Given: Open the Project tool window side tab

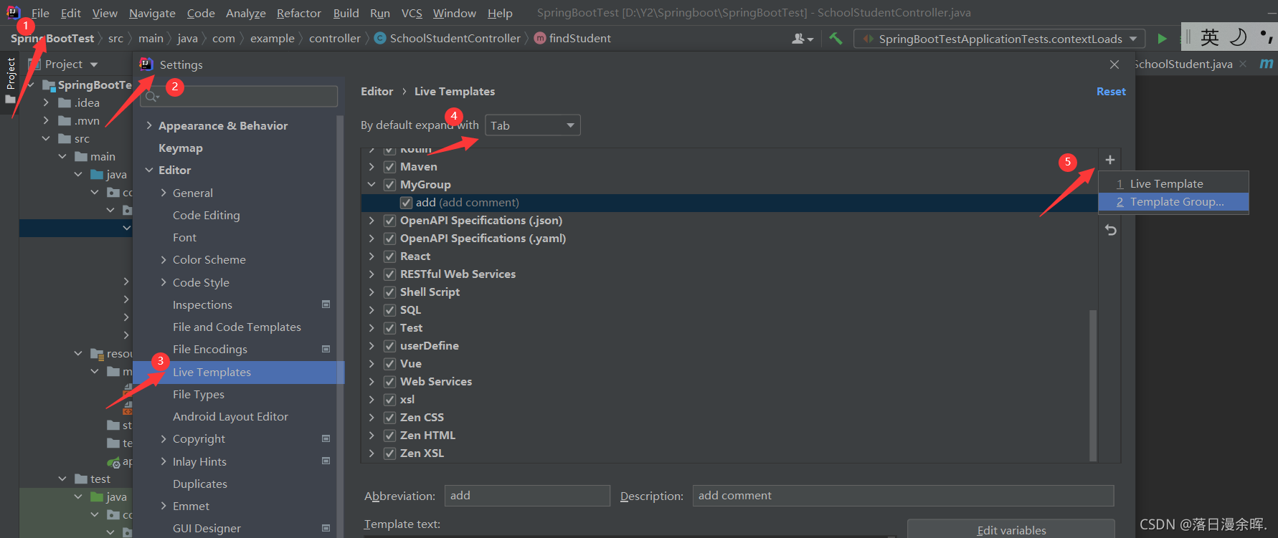Looking at the screenshot, I should [11, 80].
